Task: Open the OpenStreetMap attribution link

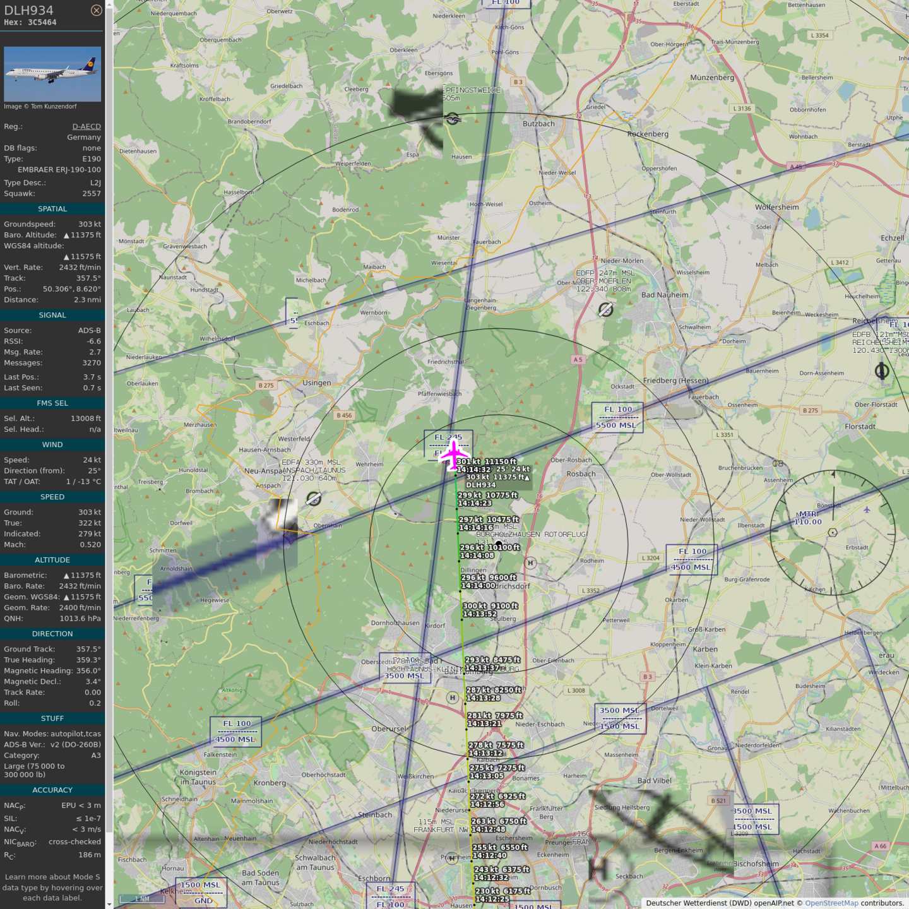Action: coord(831,903)
